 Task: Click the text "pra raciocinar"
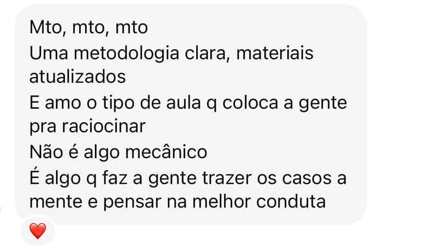point(87,126)
